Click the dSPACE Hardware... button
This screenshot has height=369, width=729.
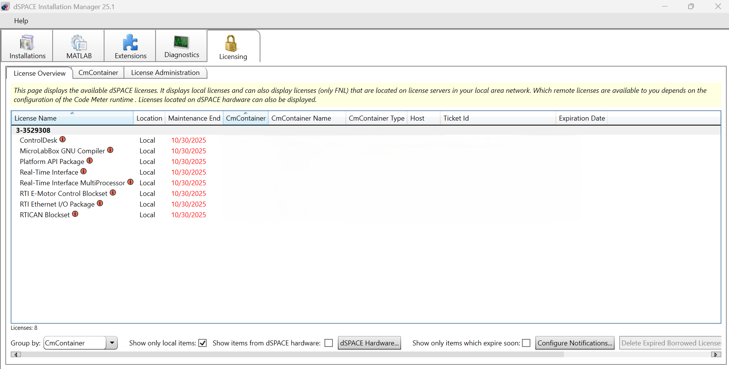[369, 343]
